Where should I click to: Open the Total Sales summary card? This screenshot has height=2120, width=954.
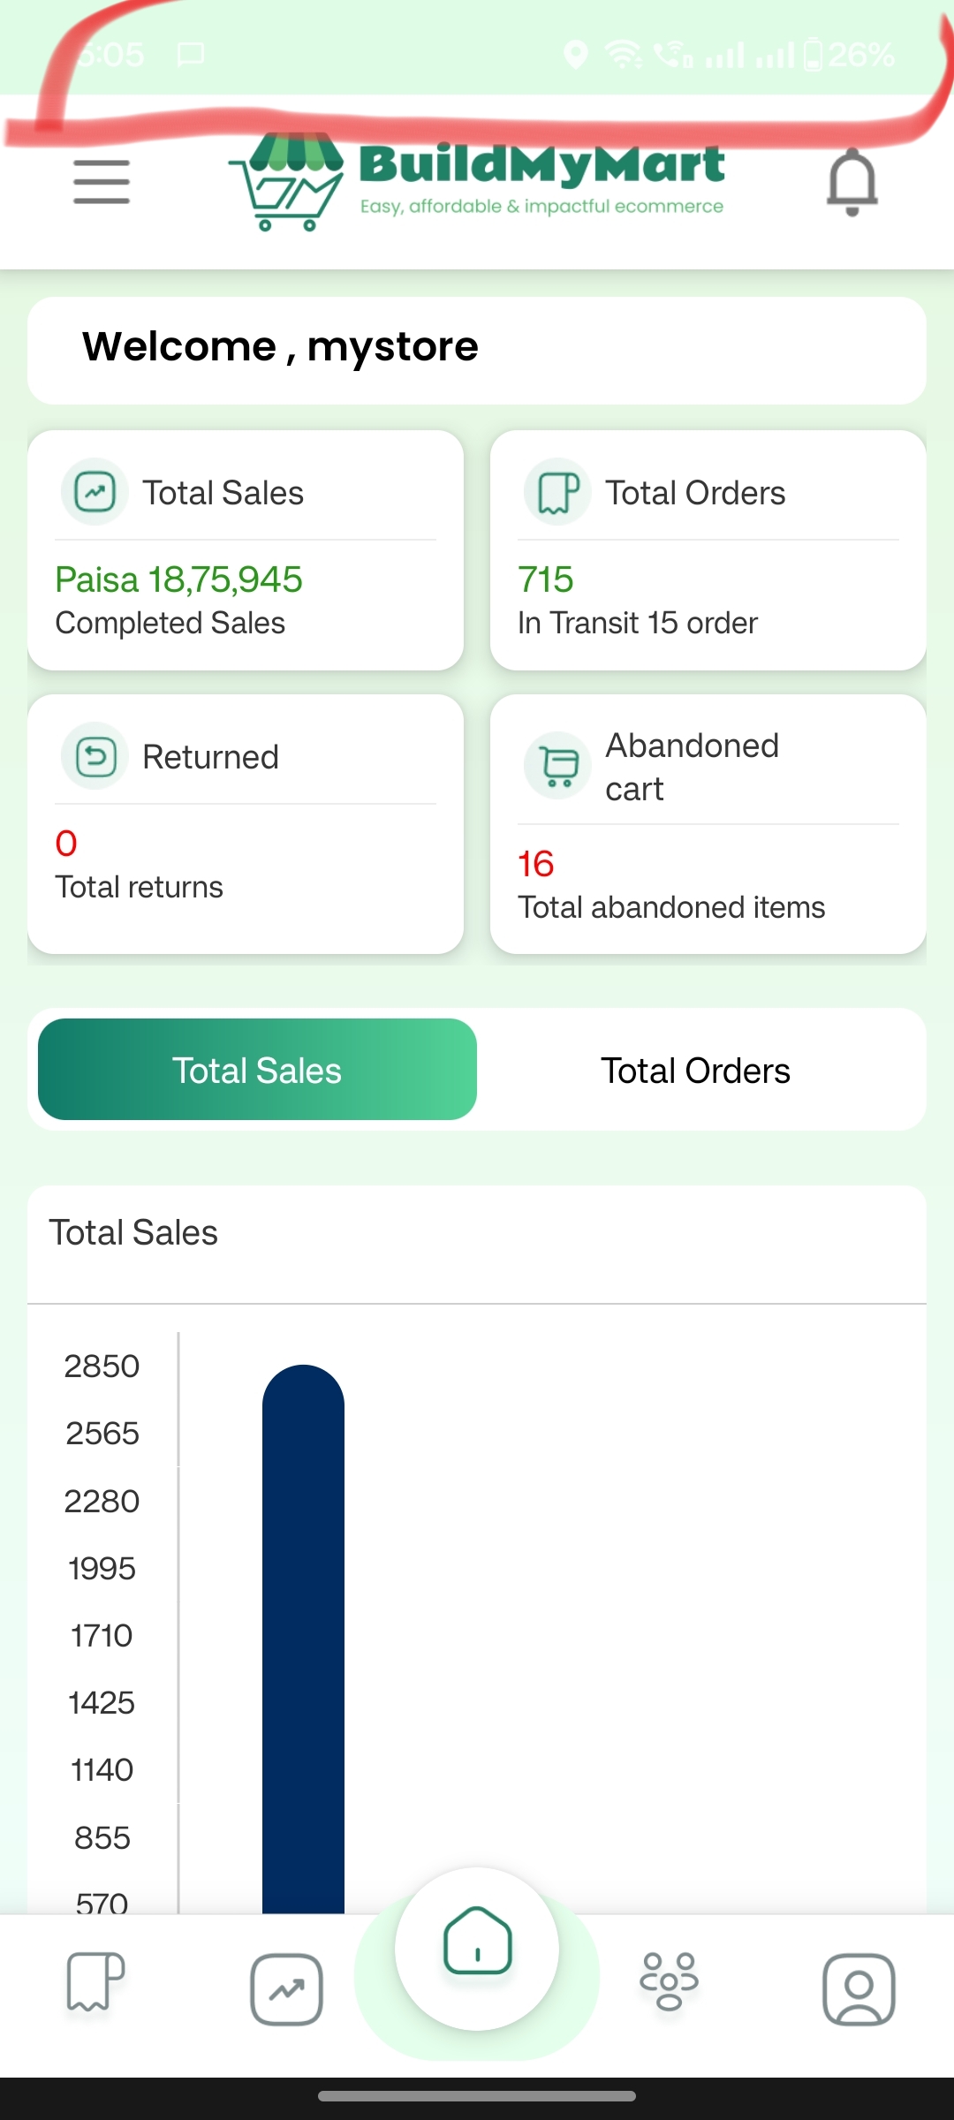coord(246,550)
